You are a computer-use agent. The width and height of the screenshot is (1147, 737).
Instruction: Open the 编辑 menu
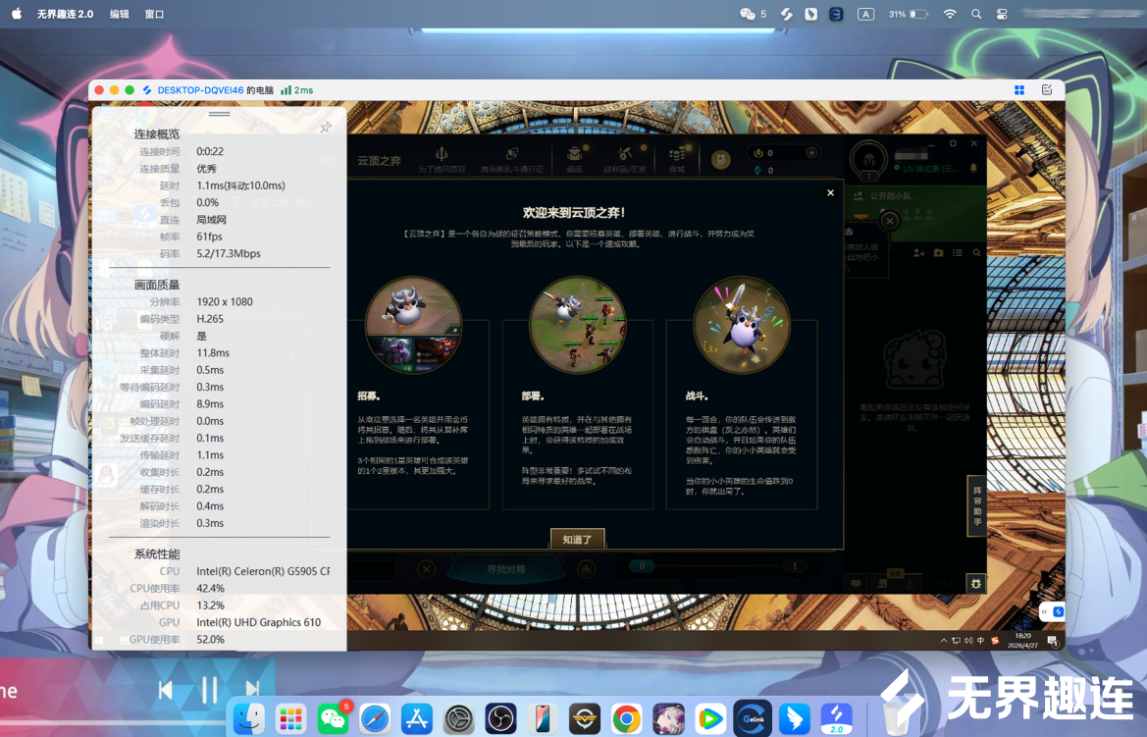120,14
